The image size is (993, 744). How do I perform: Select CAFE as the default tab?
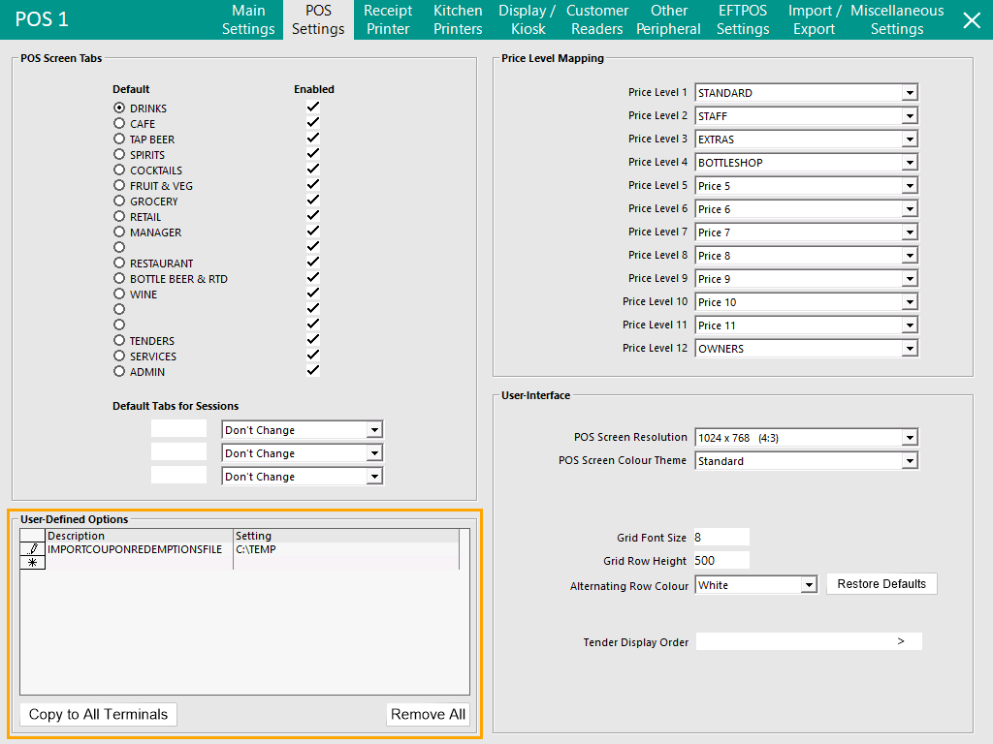pos(119,124)
